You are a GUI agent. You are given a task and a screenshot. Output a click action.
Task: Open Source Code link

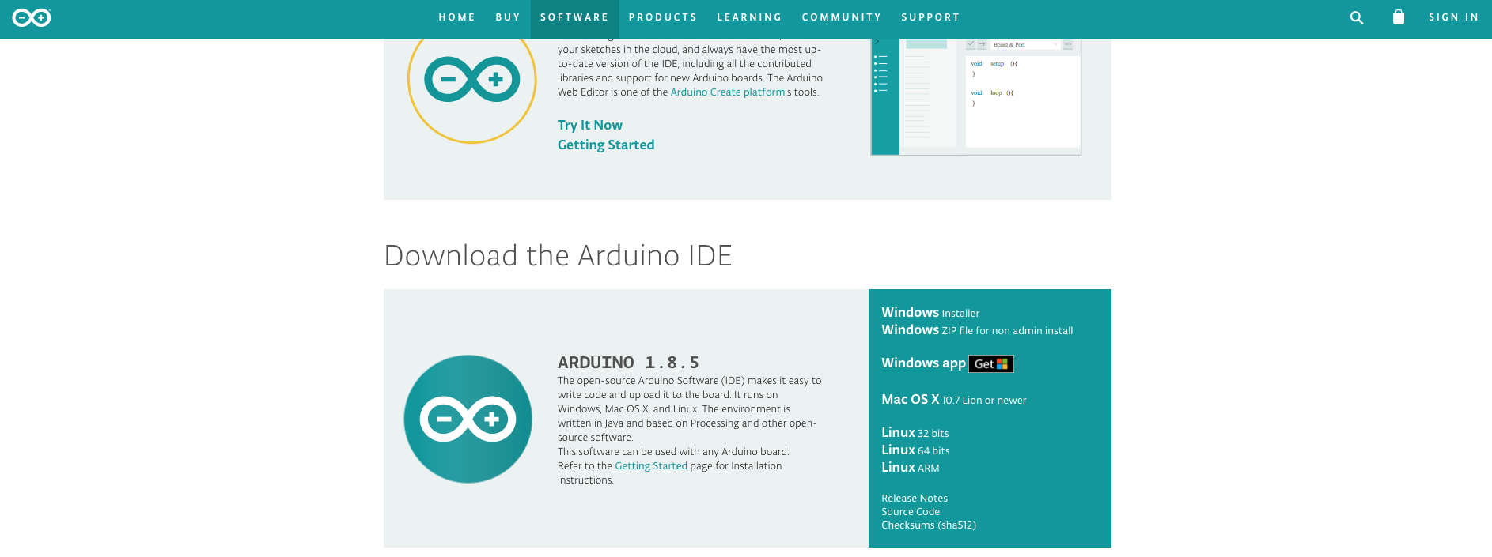coord(911,512)
